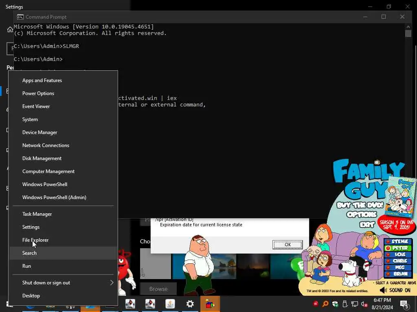The width and height of the screenshot is (417, 312).
Task: Open Power Options from the menu
Action: 63,93
